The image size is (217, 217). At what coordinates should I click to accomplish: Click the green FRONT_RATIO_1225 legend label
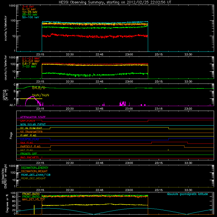[x=35, y=197]
